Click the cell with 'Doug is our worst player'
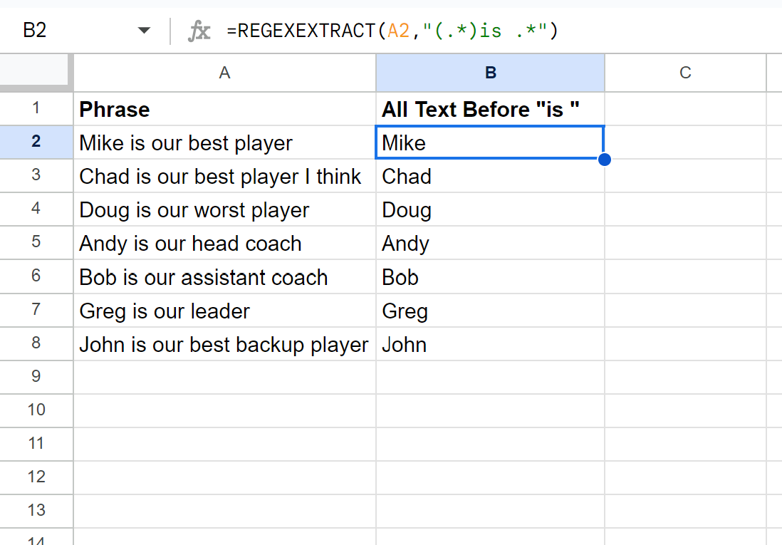 pos(224,209)
